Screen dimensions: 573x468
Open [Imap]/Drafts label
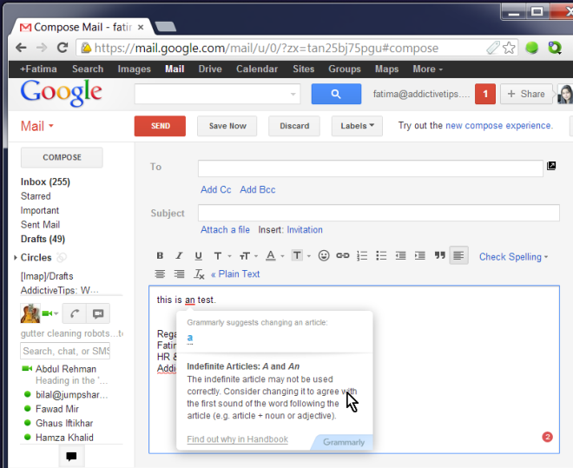[x=47, y=276]
